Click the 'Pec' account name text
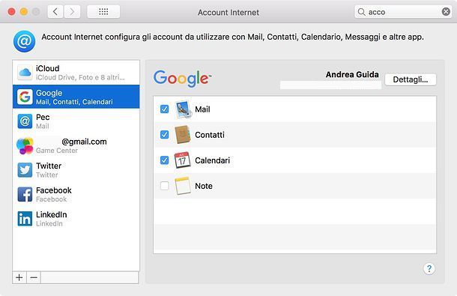 coord(43,117)
